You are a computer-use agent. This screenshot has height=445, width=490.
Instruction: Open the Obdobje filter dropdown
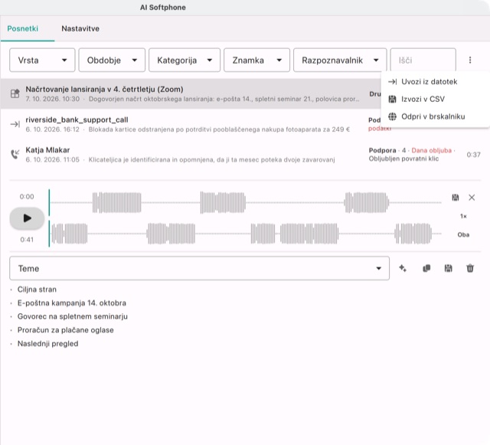[x=112, y=60]
